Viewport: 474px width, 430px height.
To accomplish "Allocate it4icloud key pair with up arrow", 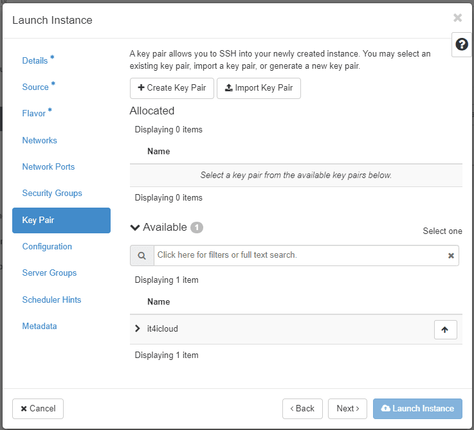I will click(x=445, y=329).
